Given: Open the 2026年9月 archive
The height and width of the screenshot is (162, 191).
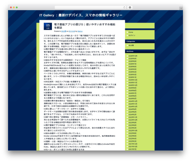Looking at the screenshot, I should (x=133, y=59).
